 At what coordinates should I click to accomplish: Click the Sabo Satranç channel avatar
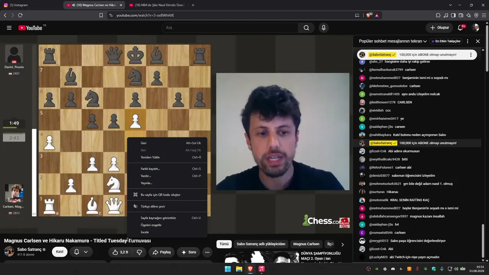9,252
